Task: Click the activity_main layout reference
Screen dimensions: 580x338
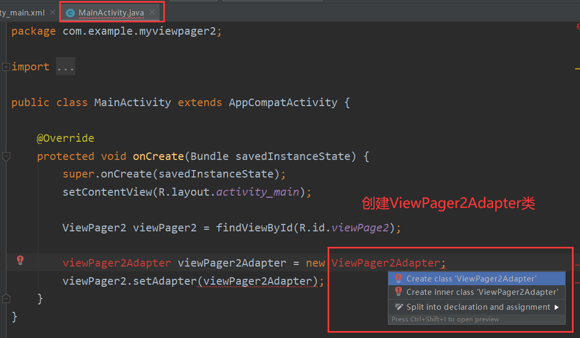Action: pyautogui.click(x=257, y=192)
